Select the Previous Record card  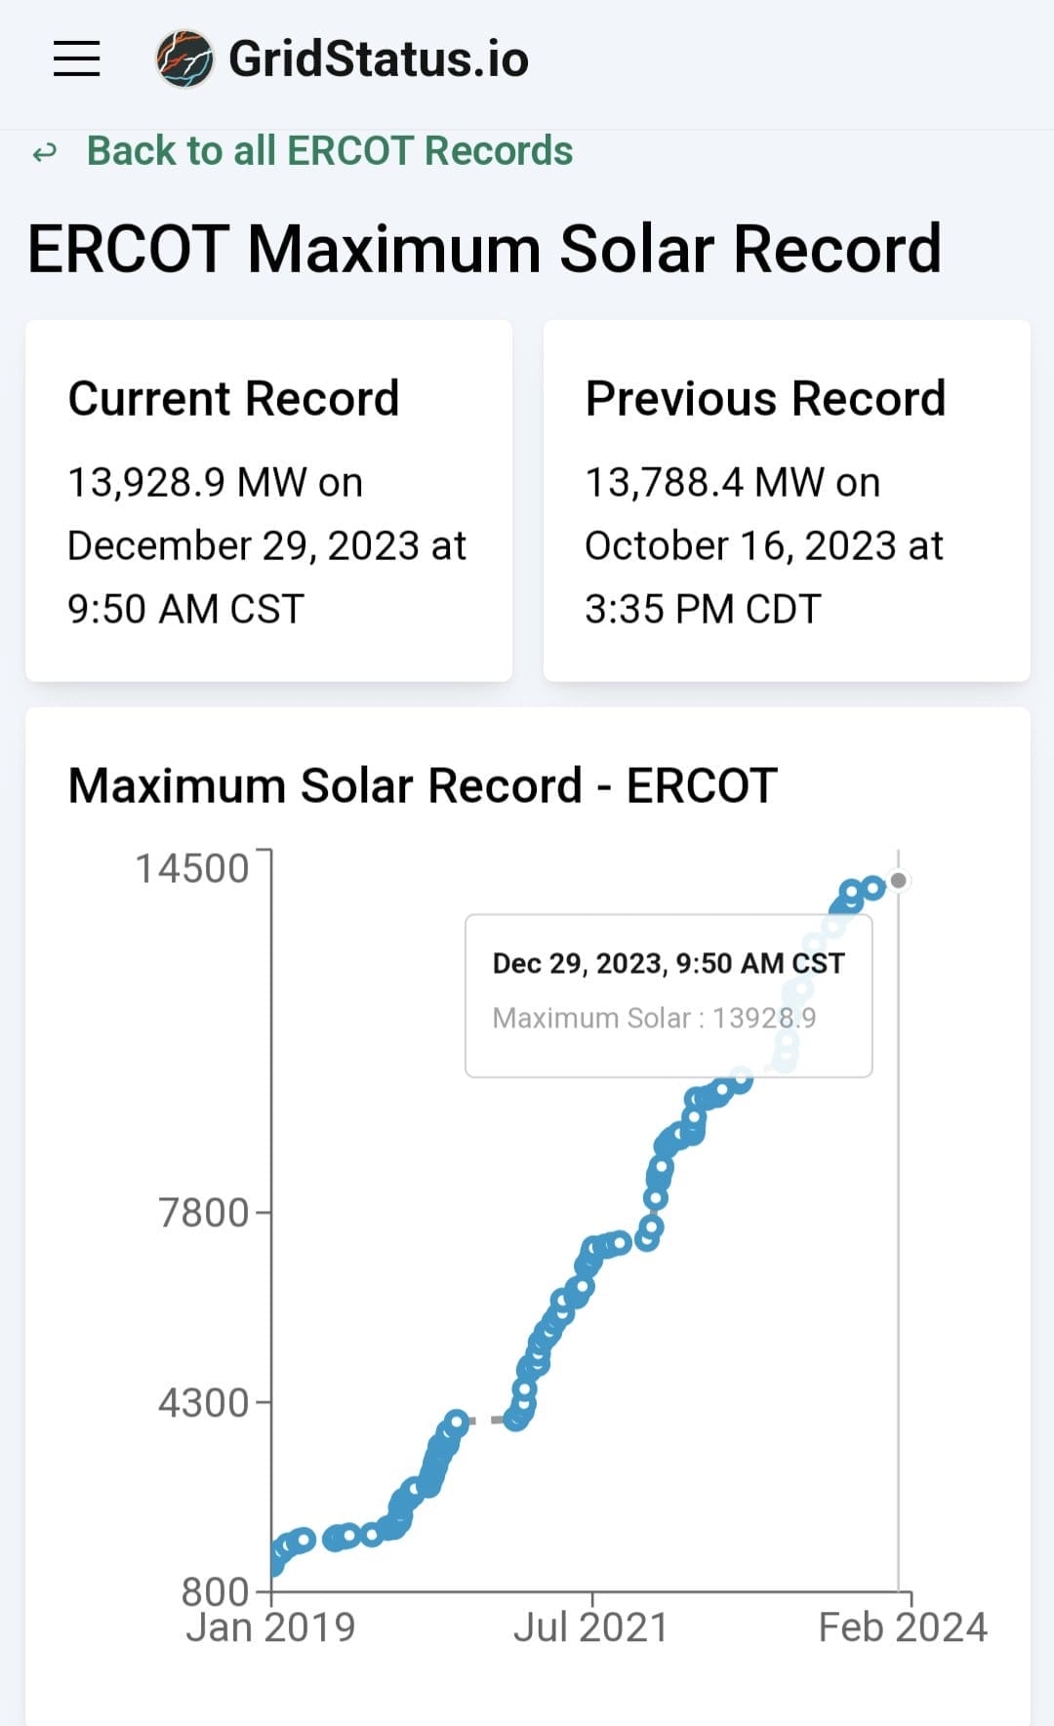pos(786,501)
